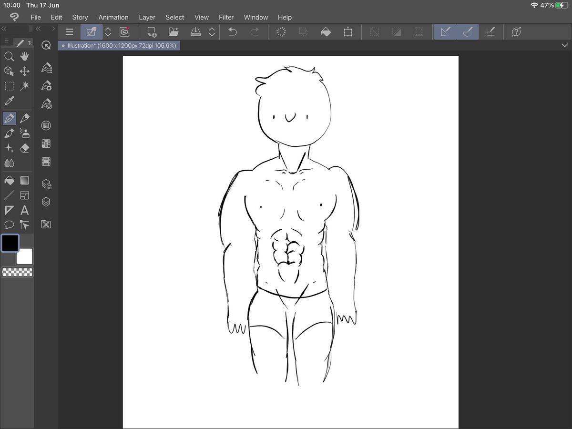Open the Layer menu
The width and height of the screenshot is (572, 429).
pyautogui.click(x=147, y=17)
